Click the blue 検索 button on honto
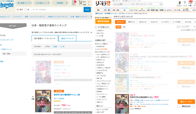The height and width of the screenshot is (114, 196). click(87, 9)
